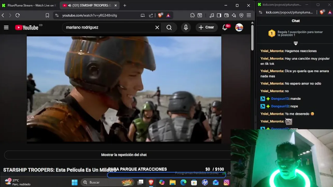Reload the YouTube page
The width and height of the screenshot is (333, 187).
[x=18, y=15]
